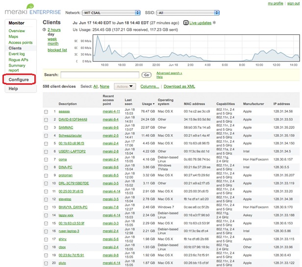
Task: Open the Help section in sidebar
Action: click(13, 89)
